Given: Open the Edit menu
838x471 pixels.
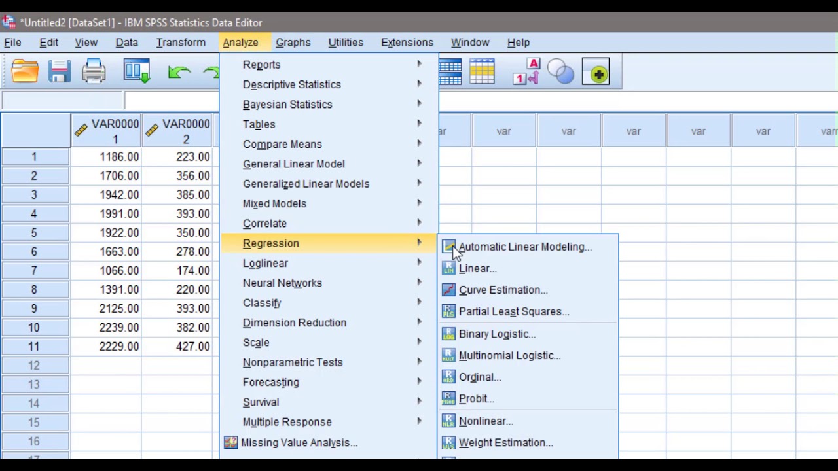Looking at the screenshot, I should click(48, 43).
